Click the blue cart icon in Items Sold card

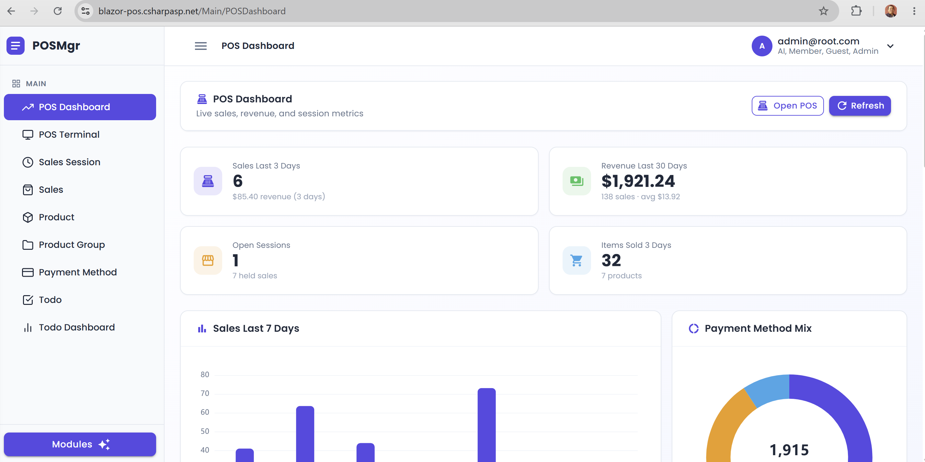point(577,260)
